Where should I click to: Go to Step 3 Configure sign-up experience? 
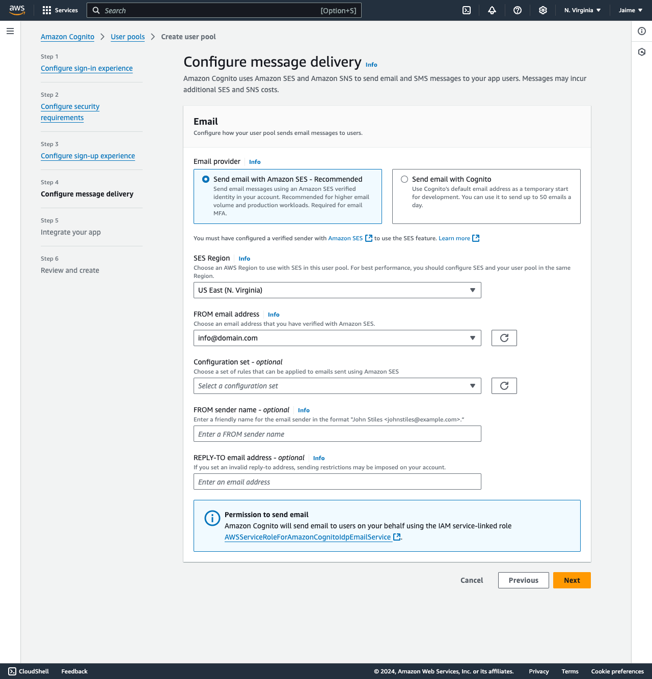coord(88,156)
